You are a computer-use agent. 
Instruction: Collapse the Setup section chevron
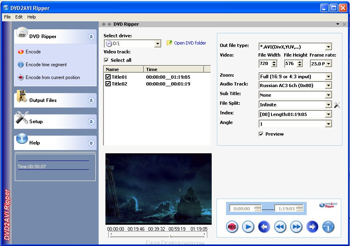[91, 122]
